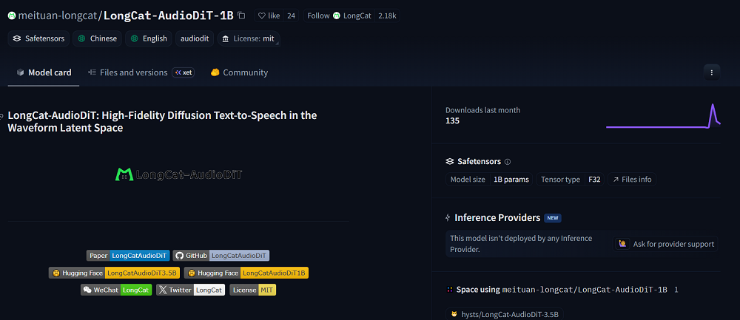Open the Twitter LongCat badge

(190, 290)
